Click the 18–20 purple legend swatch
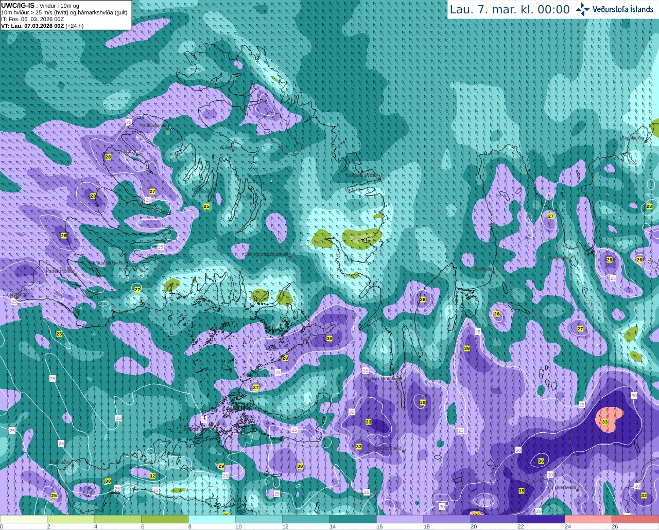The image size is (659, 530). click(447, 519)
